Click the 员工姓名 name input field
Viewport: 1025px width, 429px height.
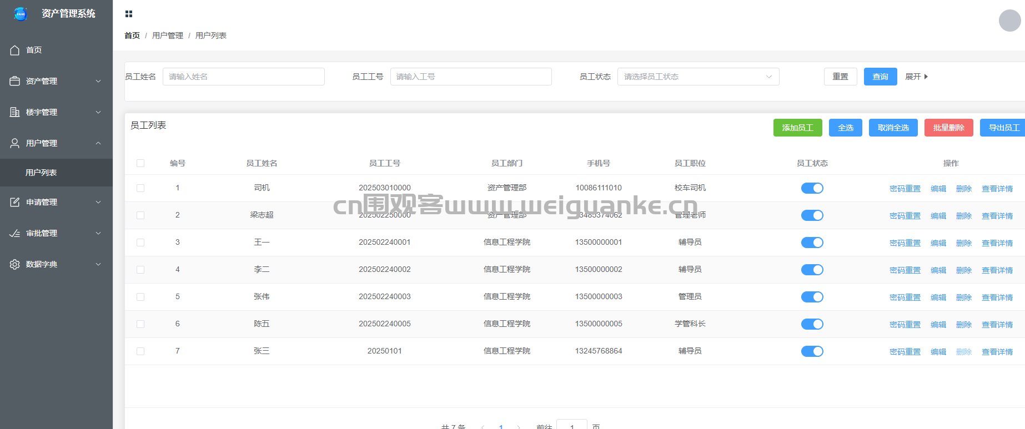click(243, 77)
